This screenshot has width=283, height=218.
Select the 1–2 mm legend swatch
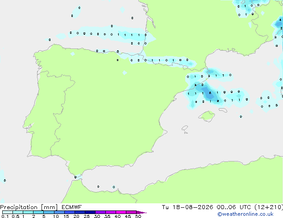tap(28, 212)
